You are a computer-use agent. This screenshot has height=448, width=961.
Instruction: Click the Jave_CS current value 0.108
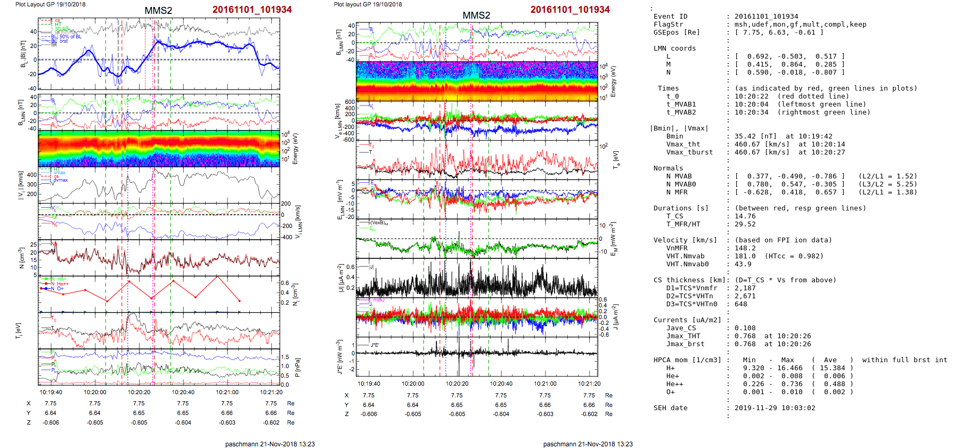point(745,328)
